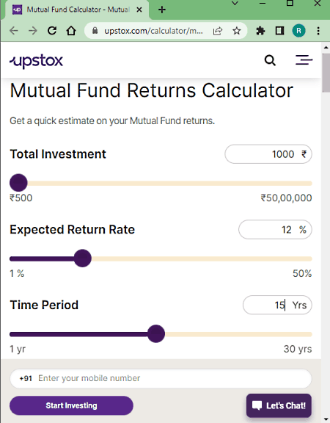The width and height of the screenshot is (330, 423).
Task: Close the Mutual Fund Calculator tab
Action: pyautogui.click(x=139, y=10)
